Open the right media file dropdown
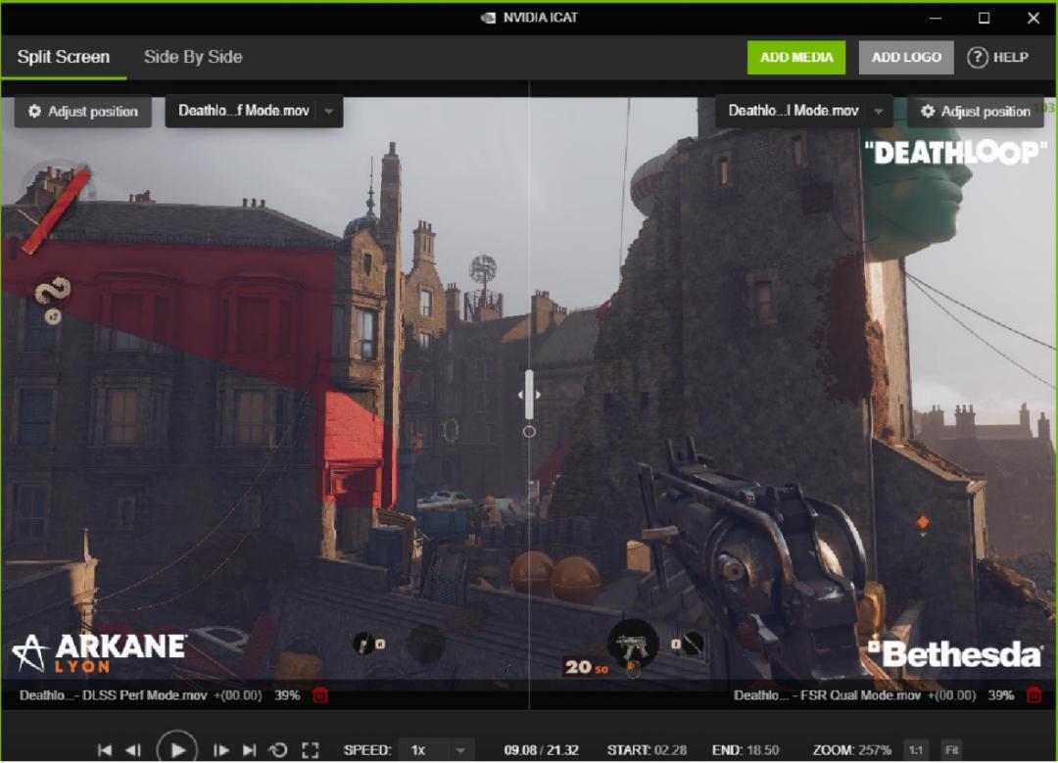Viewport: 1058px width, 763px height. tap(803, 111)
